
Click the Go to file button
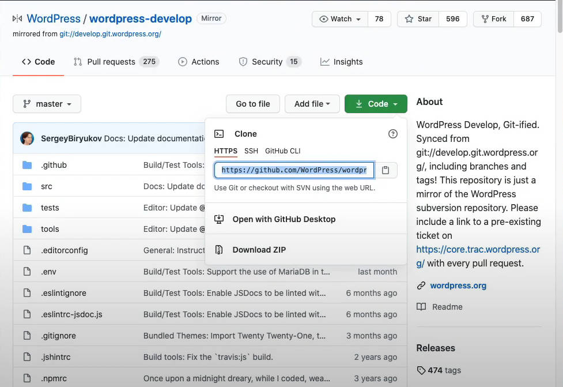click(x=252, y=104)
